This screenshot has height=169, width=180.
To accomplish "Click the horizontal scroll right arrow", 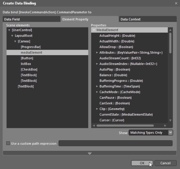I will click(x=165, y=126).
